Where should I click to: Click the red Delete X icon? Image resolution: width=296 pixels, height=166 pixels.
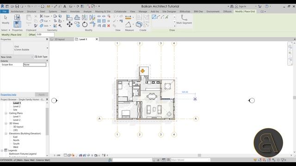pyautogui.click(x=109, y=26)
